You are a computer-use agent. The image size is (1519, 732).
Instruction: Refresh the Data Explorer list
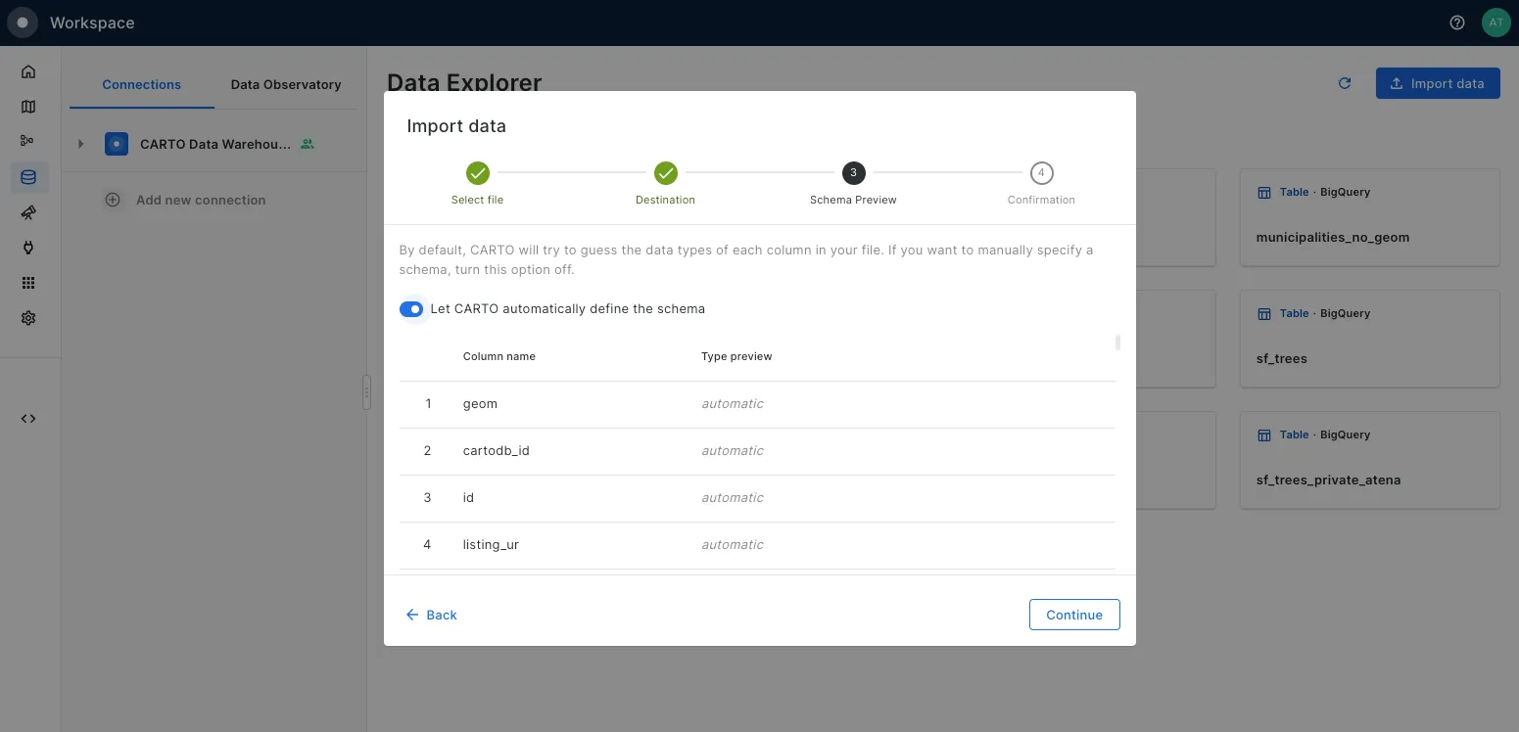tap(1345, 83)
